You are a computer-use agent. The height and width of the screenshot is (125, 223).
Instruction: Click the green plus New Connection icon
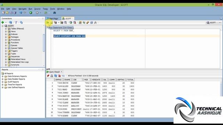pos(2,22)
